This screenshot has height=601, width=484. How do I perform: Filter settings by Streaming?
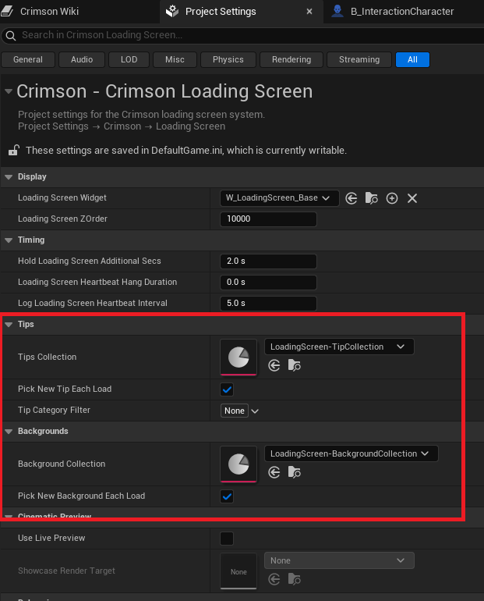359,59
